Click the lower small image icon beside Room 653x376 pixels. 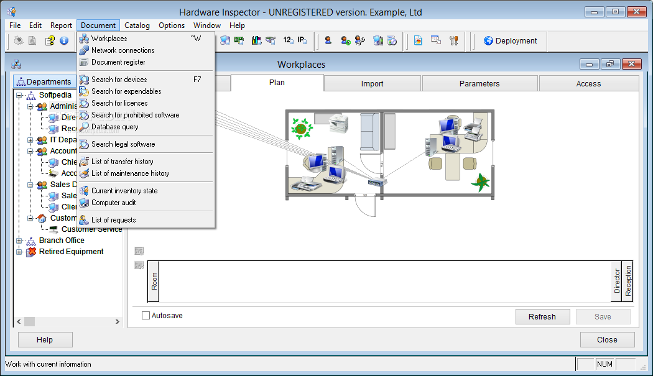point(139,265)
